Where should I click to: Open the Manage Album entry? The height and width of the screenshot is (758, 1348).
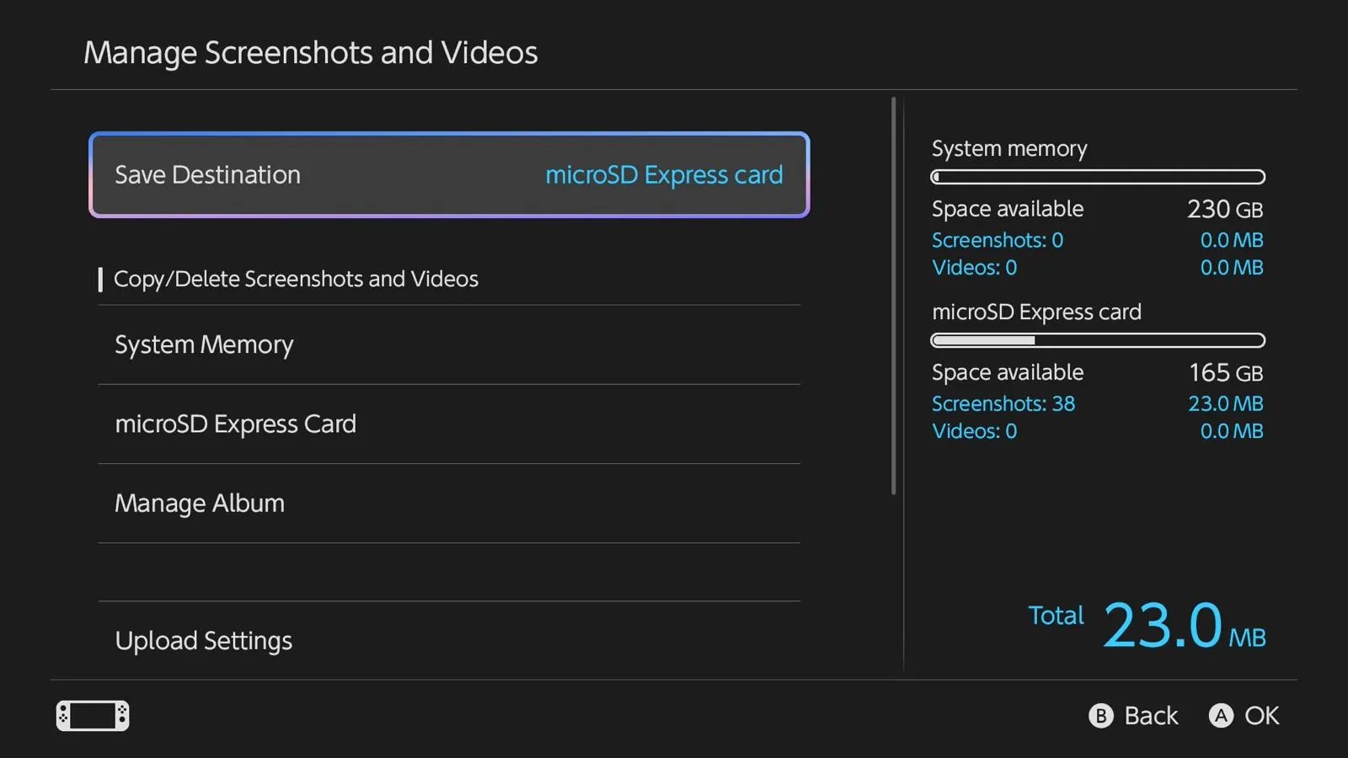200,503
